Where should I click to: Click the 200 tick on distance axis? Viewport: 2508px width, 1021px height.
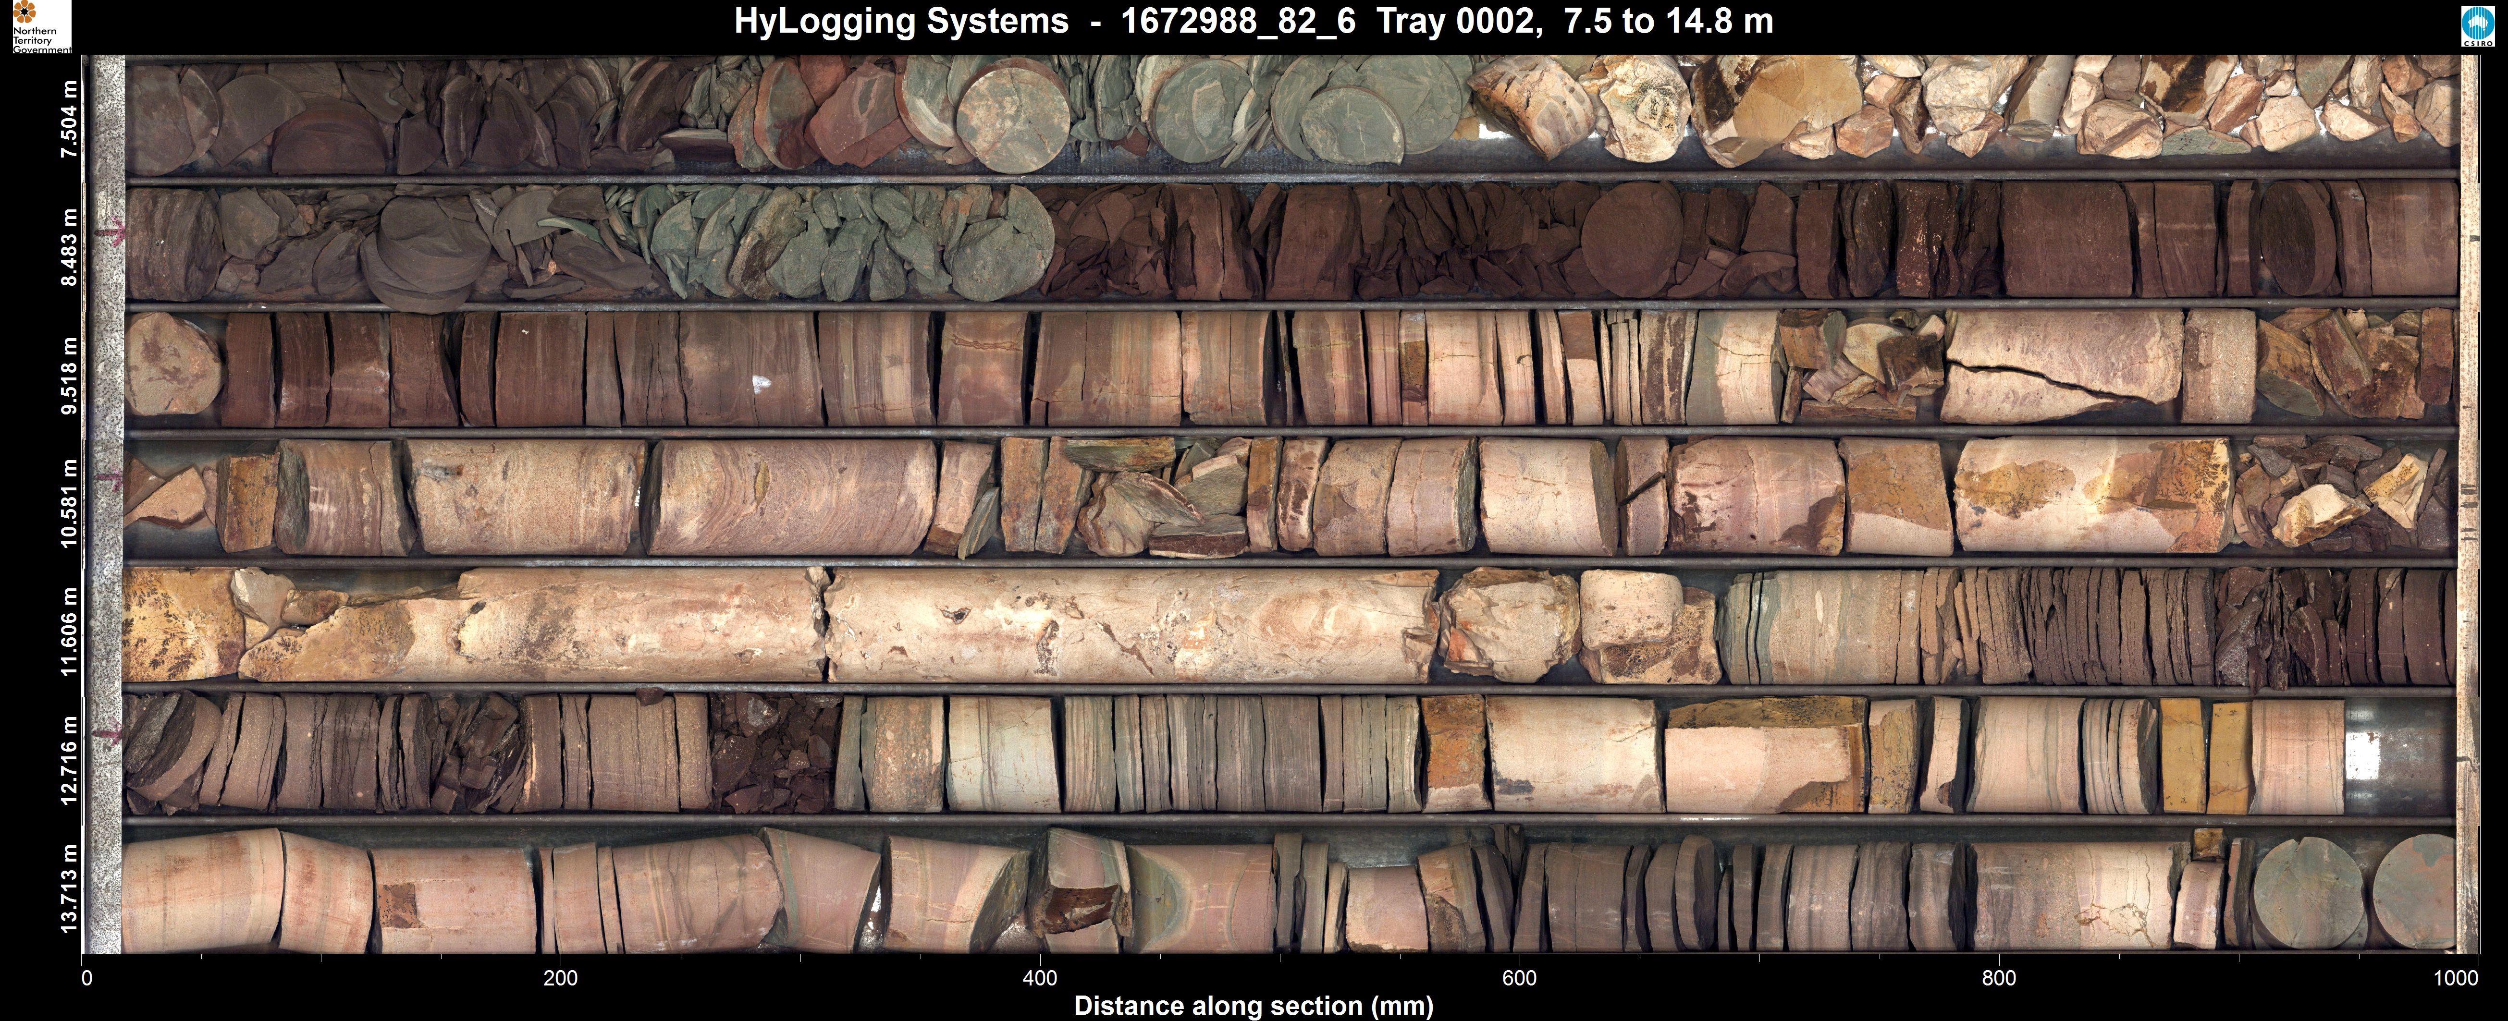[561, 978]
